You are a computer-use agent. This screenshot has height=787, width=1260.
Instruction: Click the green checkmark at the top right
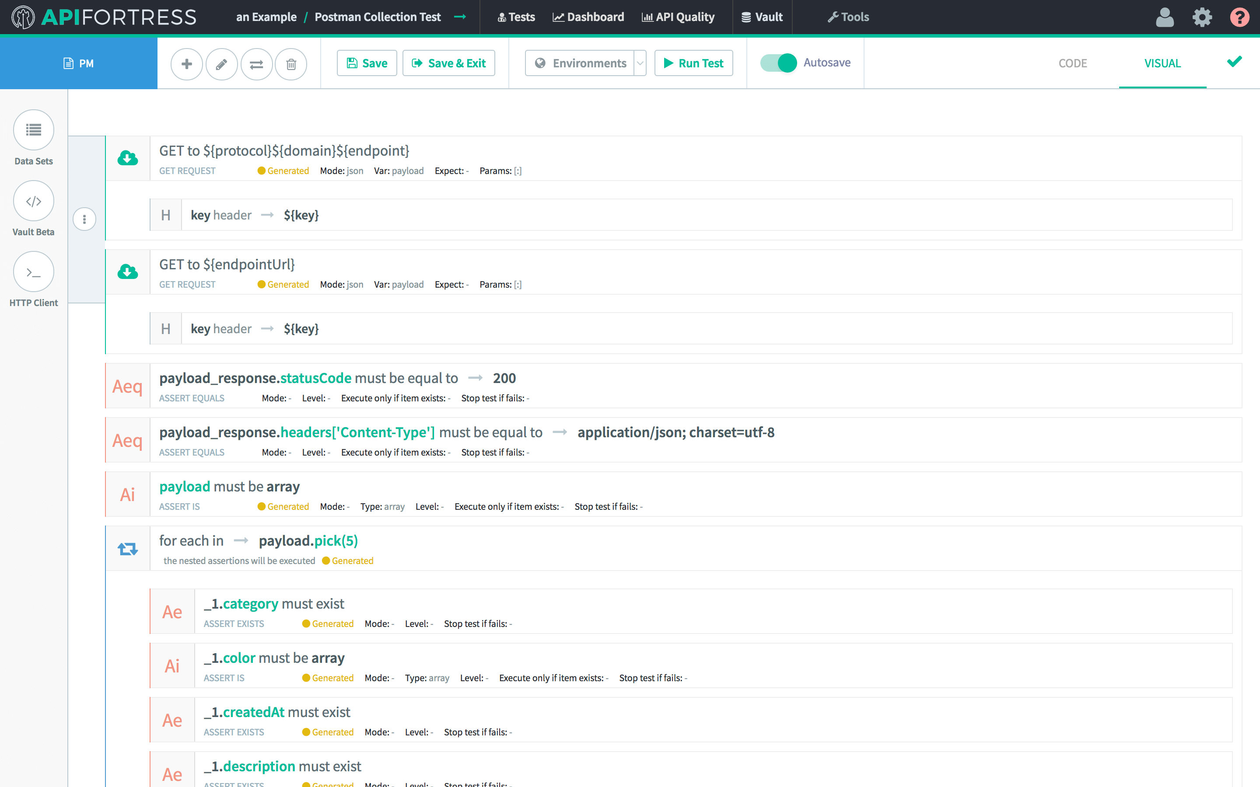[x=1233, y=61]
